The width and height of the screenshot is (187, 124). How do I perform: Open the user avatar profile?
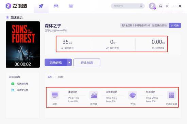click(152, 6)
